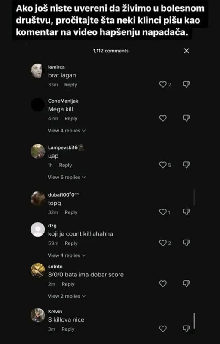Expand View 2 replies under sntntn
Screen dimensions: 220x344
tap(67, 296)
